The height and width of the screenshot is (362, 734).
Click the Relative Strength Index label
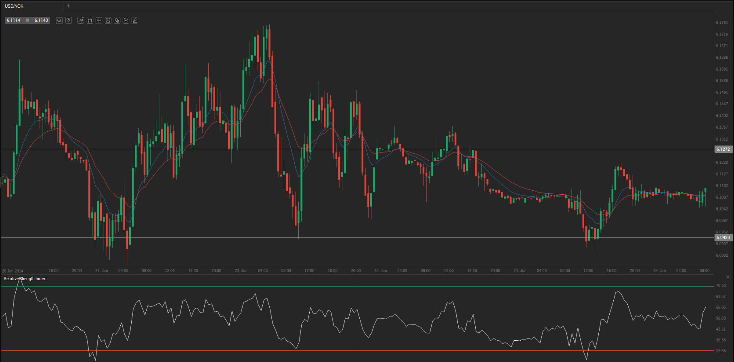(25, 279)
